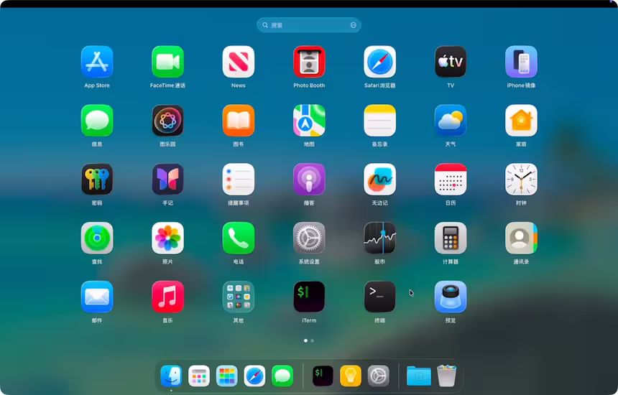Open the Freeform app
This screenshot has width=618, height=395.
(379, 180)
